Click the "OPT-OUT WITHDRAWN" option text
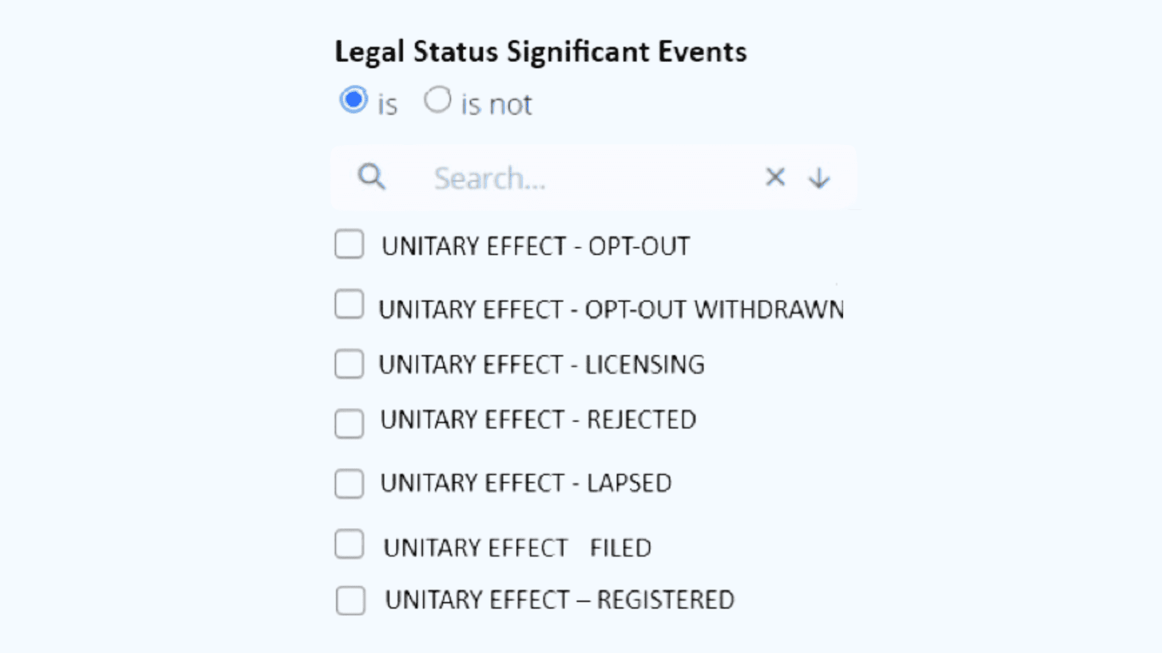 (x=714, y=310)
